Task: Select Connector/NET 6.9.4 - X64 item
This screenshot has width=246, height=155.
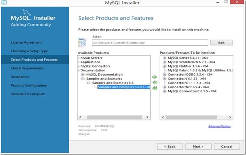Action: pyautogui.click(x=188, y=87)
